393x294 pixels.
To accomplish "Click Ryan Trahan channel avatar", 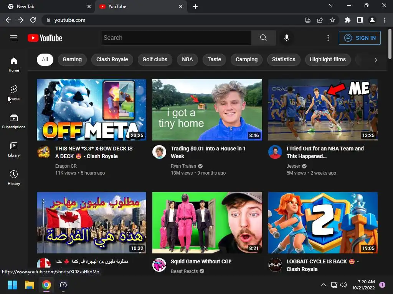I will click(159, 152).
